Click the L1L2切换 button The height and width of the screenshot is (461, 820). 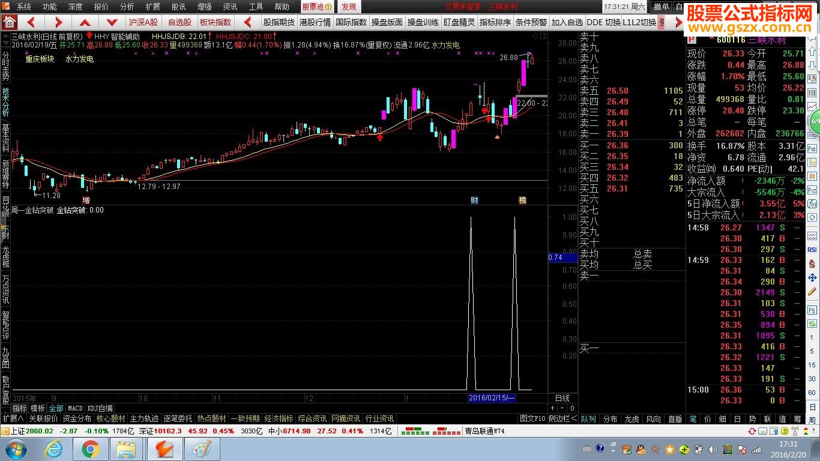tap(639, 22)
